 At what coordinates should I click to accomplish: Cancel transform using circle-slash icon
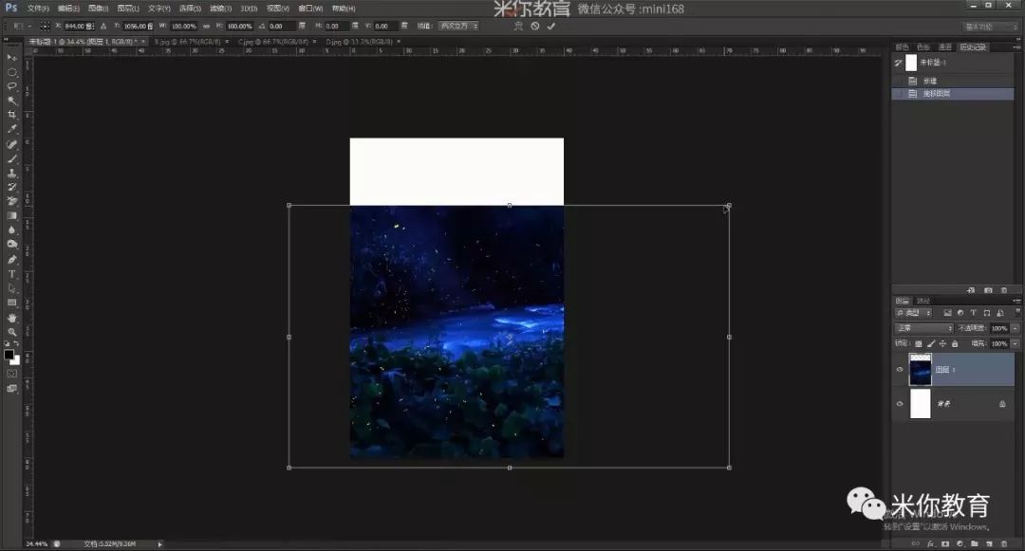point(535,27)
